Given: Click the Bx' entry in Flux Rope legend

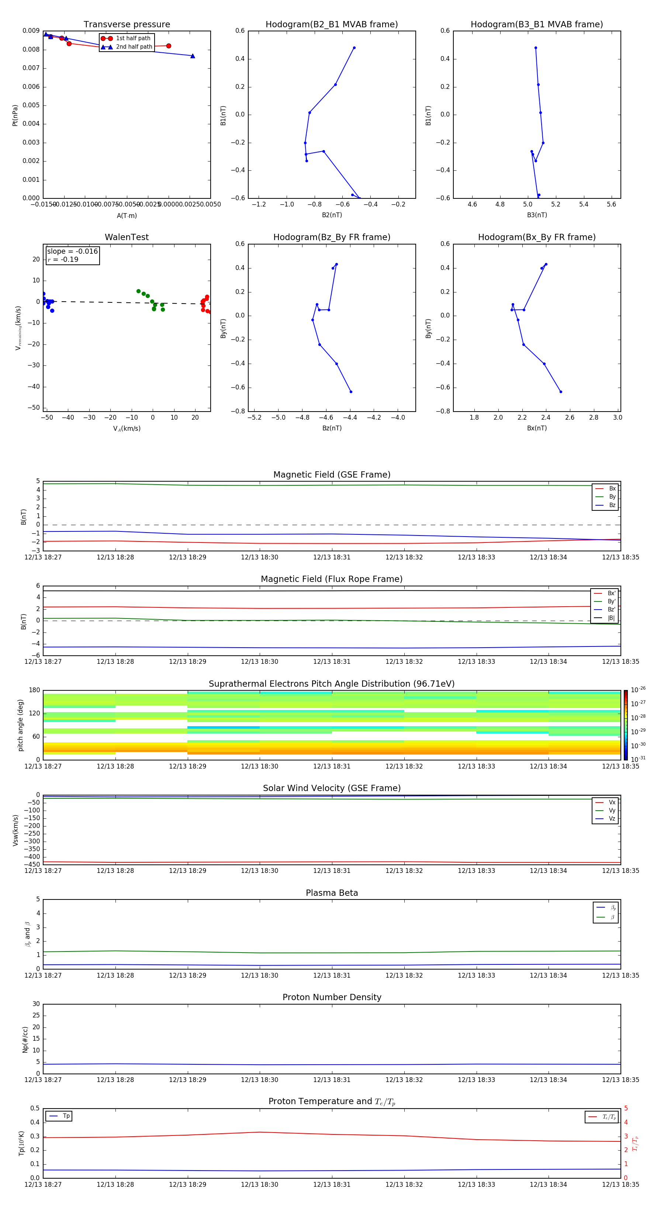Looking at the screenshot, I should click(x=605, y=593).
